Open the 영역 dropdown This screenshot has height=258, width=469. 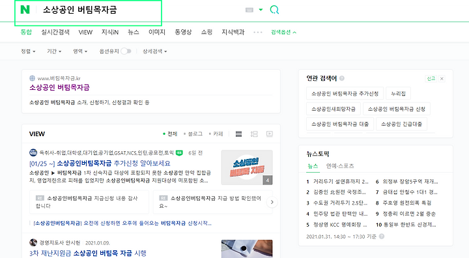pyautogui.click(x=80, y=51)
